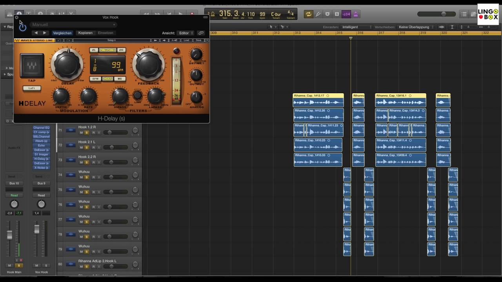502x282 pixels.
Task: Click the modulation DEPTH knob
Action: [x=61, y=96]
